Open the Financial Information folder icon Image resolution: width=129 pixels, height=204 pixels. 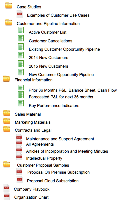coord(6,79)
